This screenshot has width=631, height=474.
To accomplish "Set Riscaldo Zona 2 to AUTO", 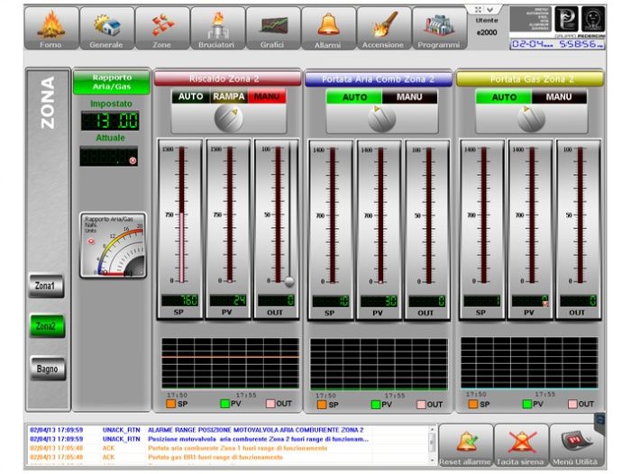I will pos(191,96).
